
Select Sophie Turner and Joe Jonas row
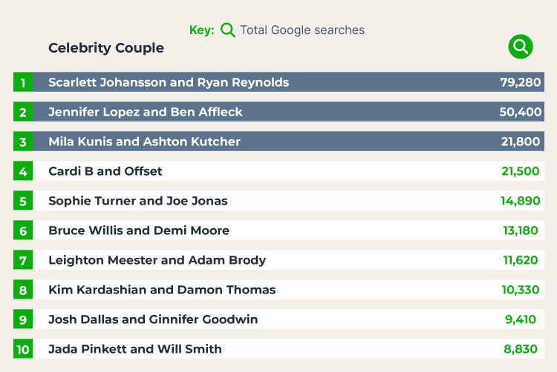[x=278, y=201]
